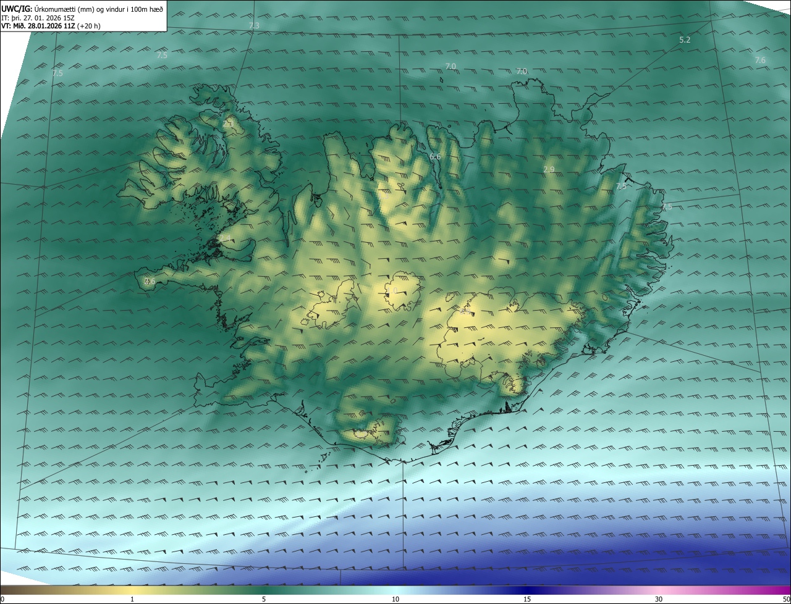791x604 pixels.
Task: Click the color scale tick label '15'
Action: (x=527, y=599)
